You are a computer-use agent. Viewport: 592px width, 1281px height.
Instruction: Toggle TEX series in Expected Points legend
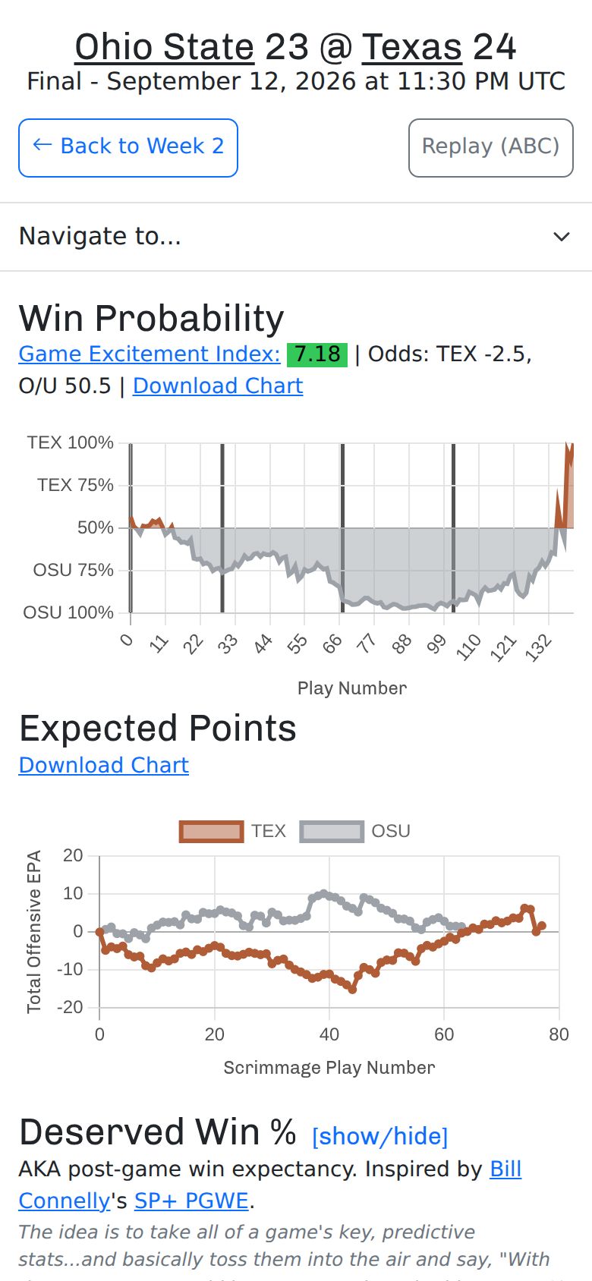[233, 831]
